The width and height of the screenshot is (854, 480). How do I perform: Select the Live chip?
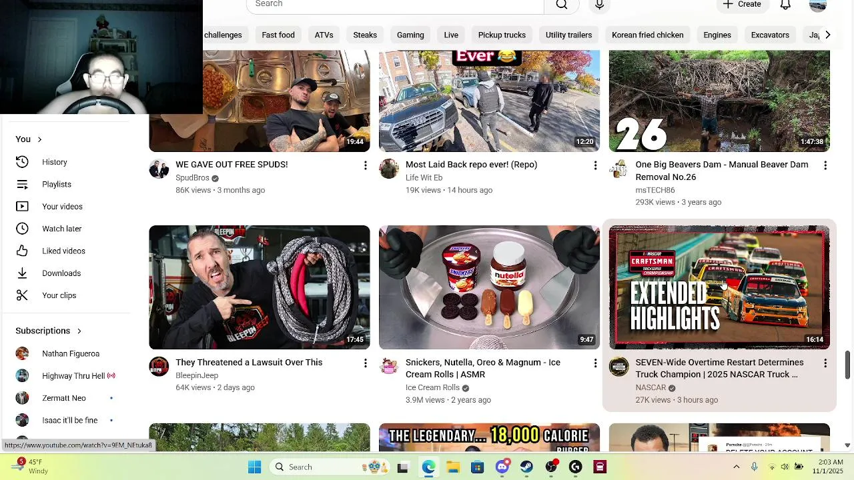(451, 35)
